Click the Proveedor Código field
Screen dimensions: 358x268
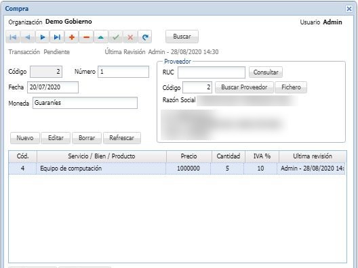(197, 87)
